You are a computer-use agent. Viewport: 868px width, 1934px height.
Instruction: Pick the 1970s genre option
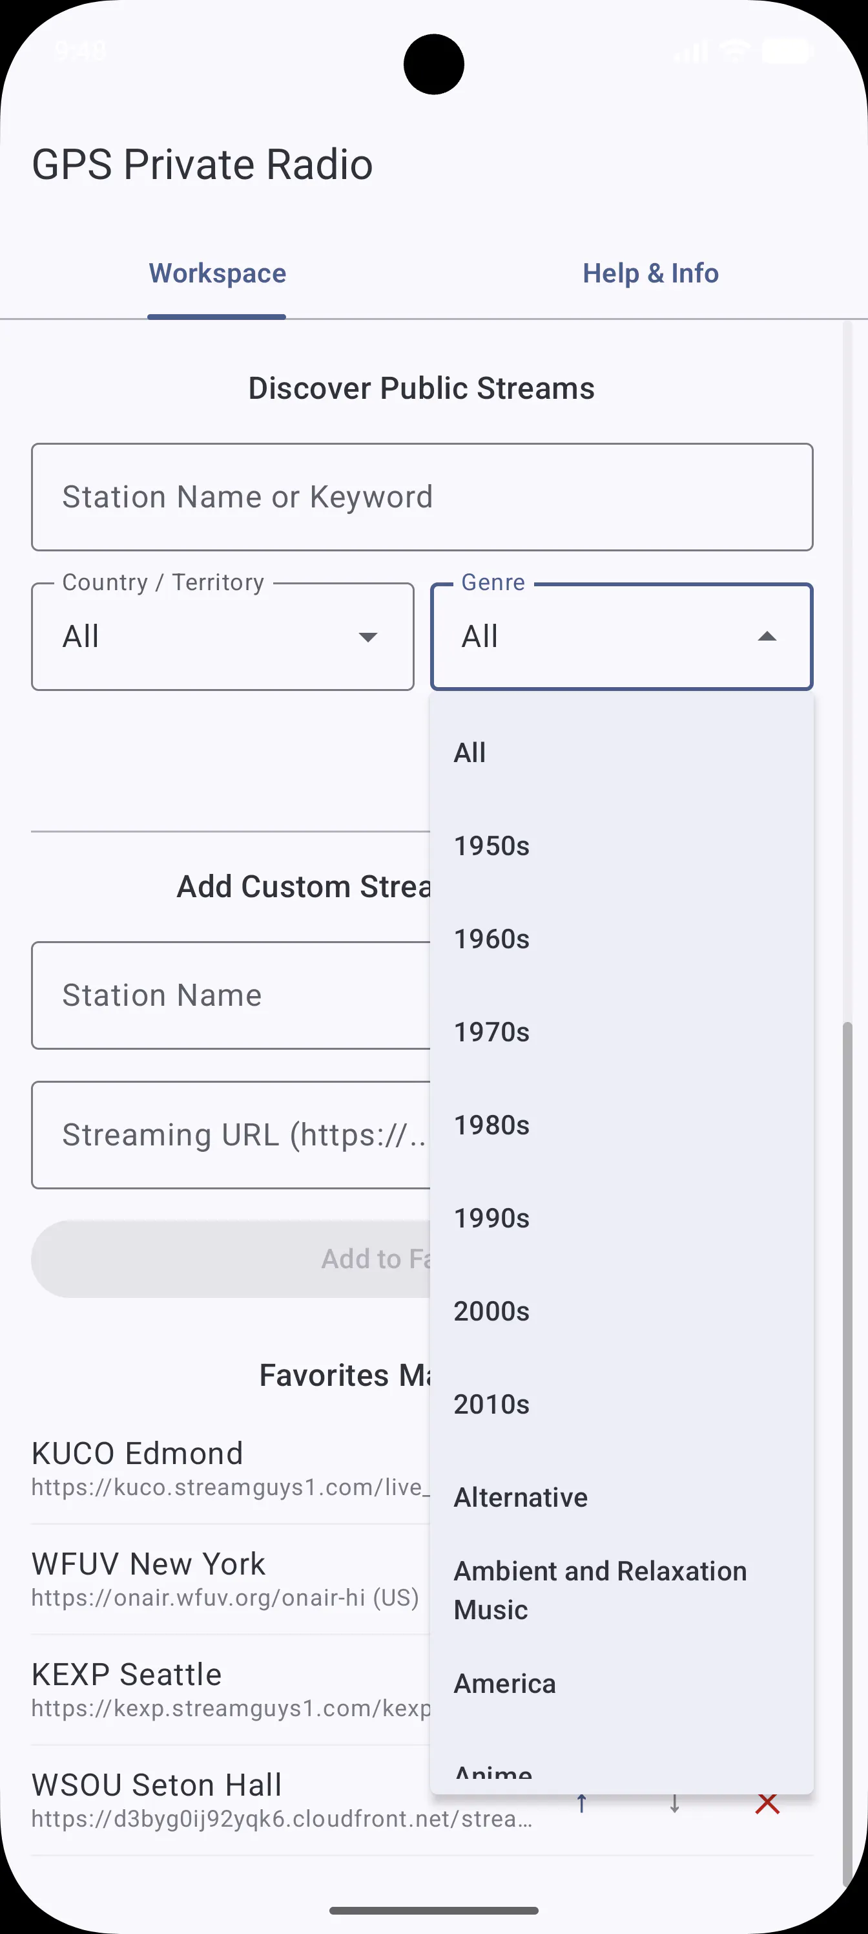(621, 1032)
